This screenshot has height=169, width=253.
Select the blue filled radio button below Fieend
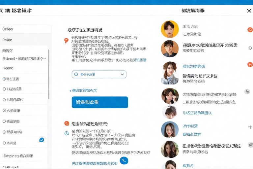click(4, 79)
